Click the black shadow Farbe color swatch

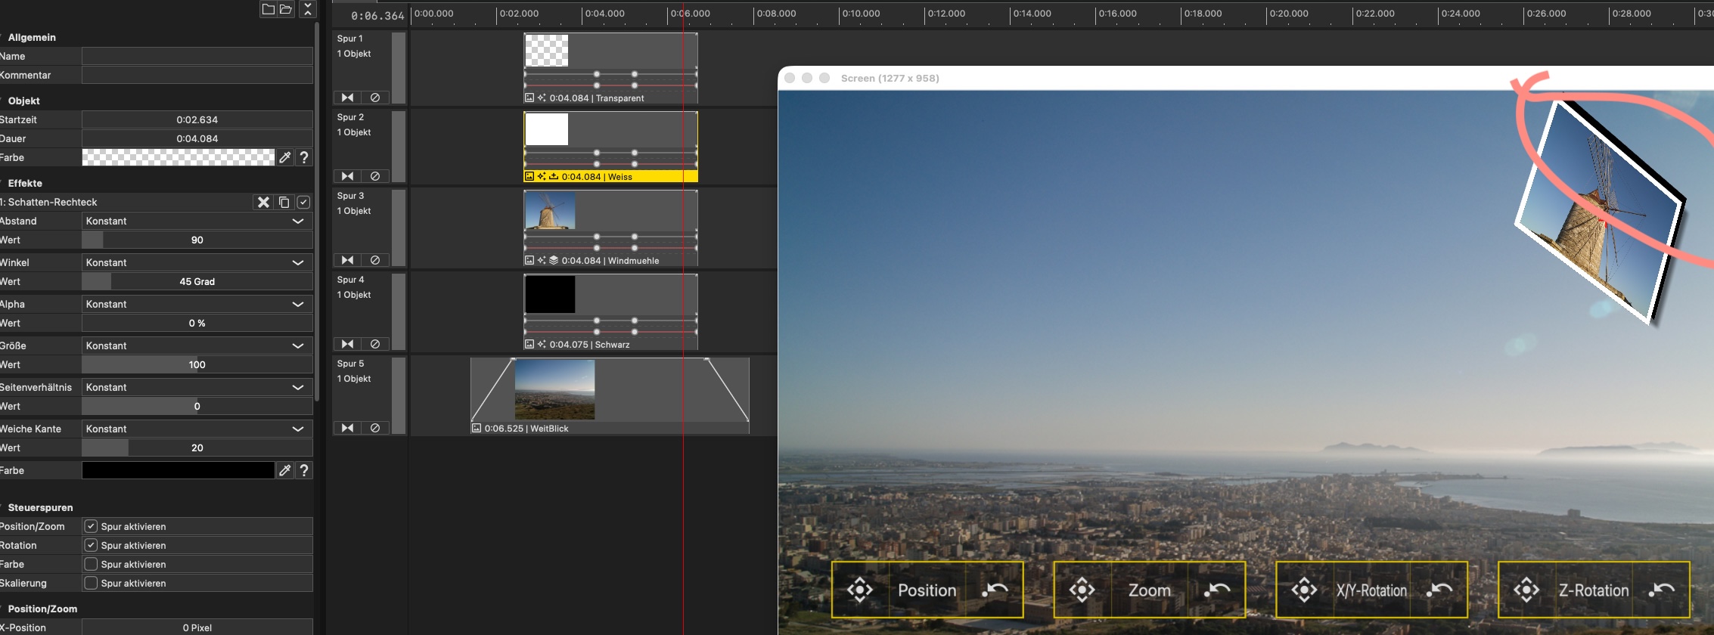pos(178,470)
